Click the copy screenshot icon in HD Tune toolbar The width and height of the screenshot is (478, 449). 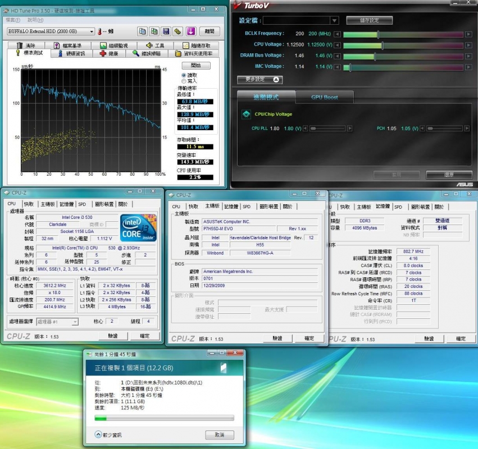(154, 31)
